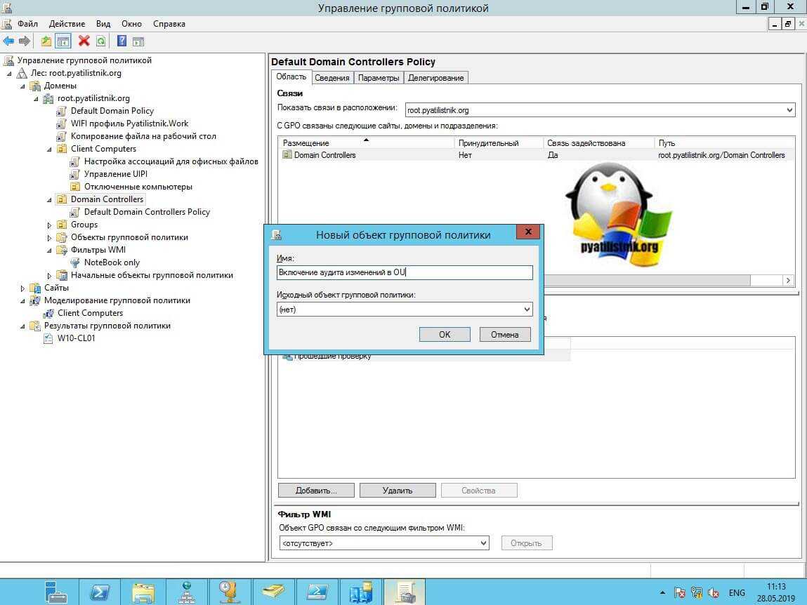This screenshot has height=605, width=807.
Task: Click the refresh toolbar icon
Action: click(100, 41)
